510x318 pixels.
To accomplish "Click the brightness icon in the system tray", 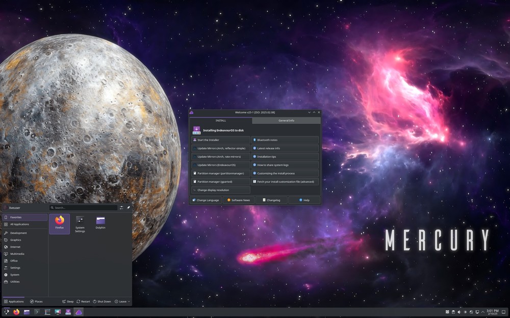I will [x=465, y=312].
